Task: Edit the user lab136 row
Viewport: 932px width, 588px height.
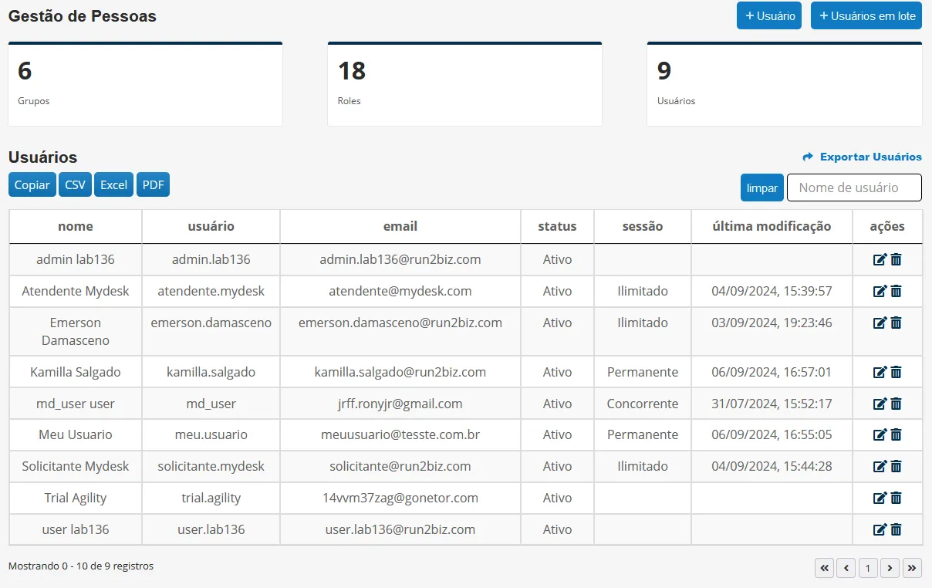Action: tap(880, 529)
